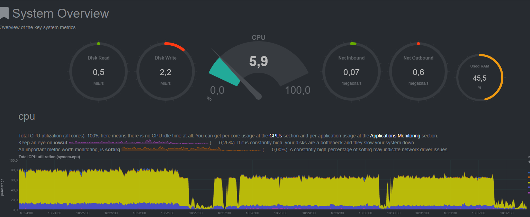Click the CPU gauge value
The width and height of the screenshot is (530, 217).
tap(259, 62)
